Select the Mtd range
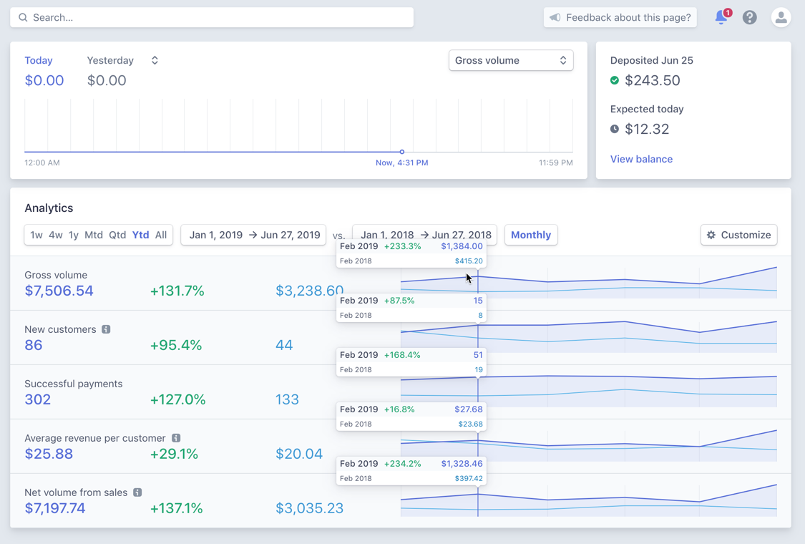The height and width of the screenshot is (544, 805). click(x=94, y=235)
